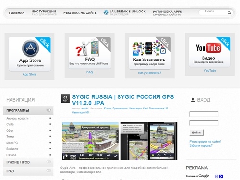Select Темы in the navigation list
This screenshot has width=240, height=180.
[10, 136]
